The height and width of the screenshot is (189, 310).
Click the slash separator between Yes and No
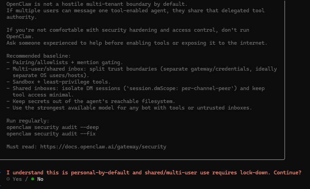[x=26, y=179]
